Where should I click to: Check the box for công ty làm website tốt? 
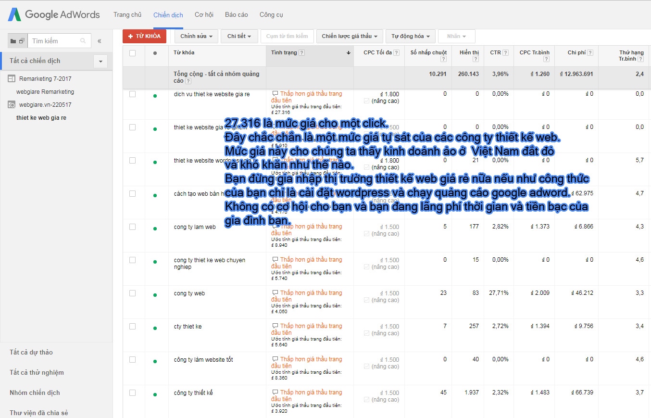pos(133,360)
